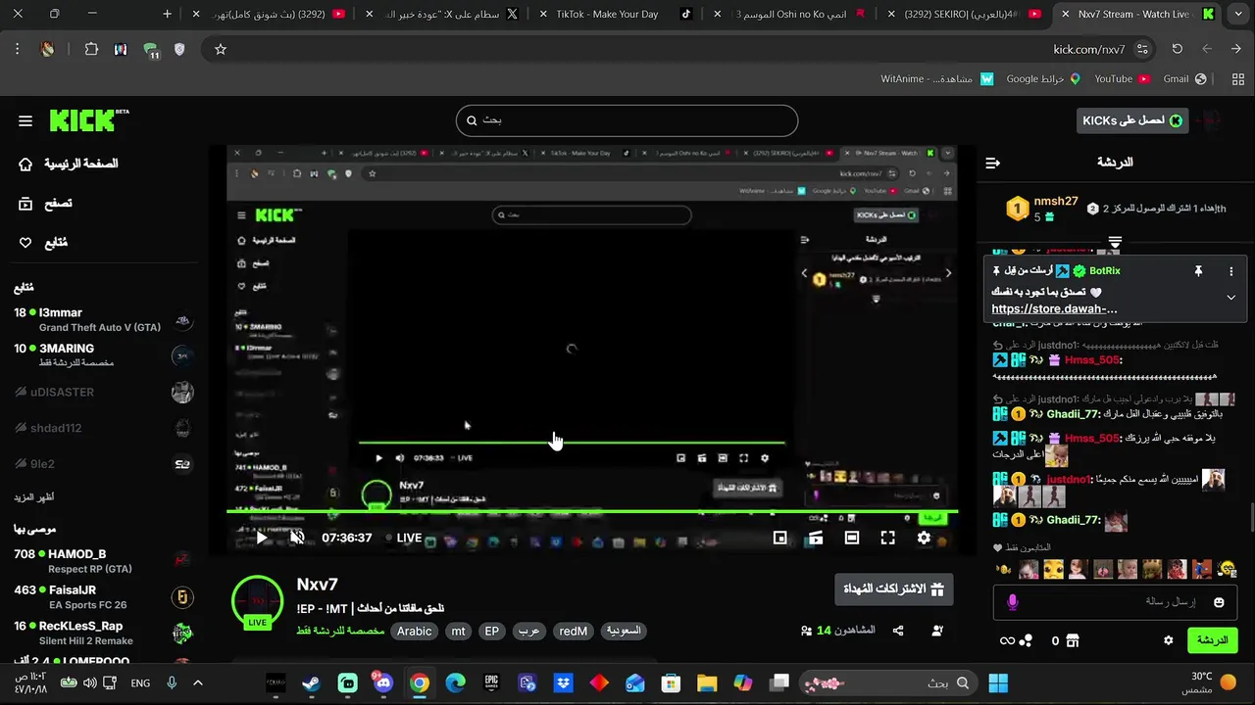Open recommended channel RecKLesS_Rap
Viewport: 1255px width, 705px height.
[x=103, y=633]
